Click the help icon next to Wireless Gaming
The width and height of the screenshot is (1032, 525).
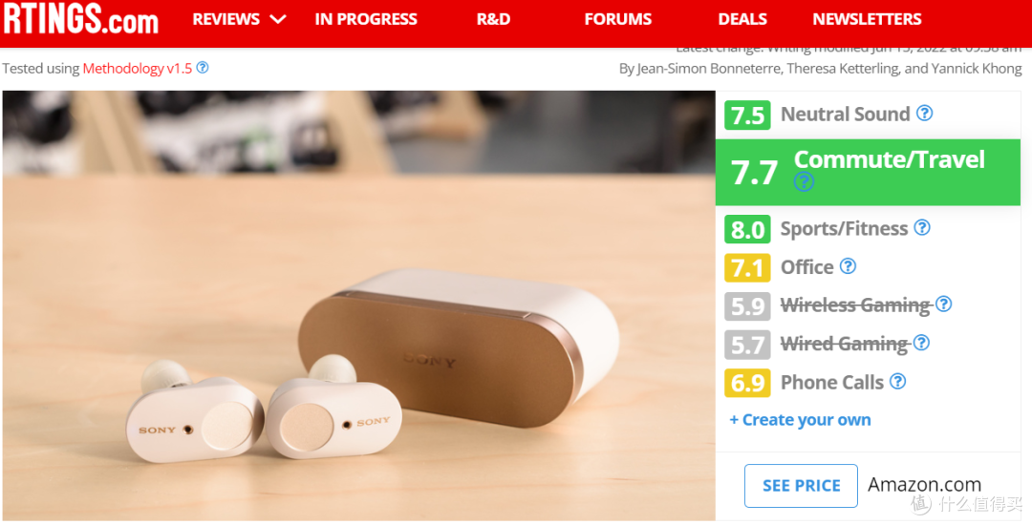944,304
